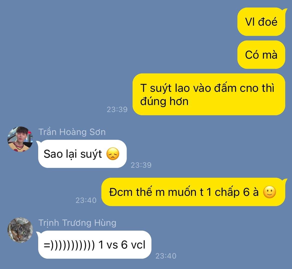Tap the 'chấp 6 à' text

[x=237, y=192]
